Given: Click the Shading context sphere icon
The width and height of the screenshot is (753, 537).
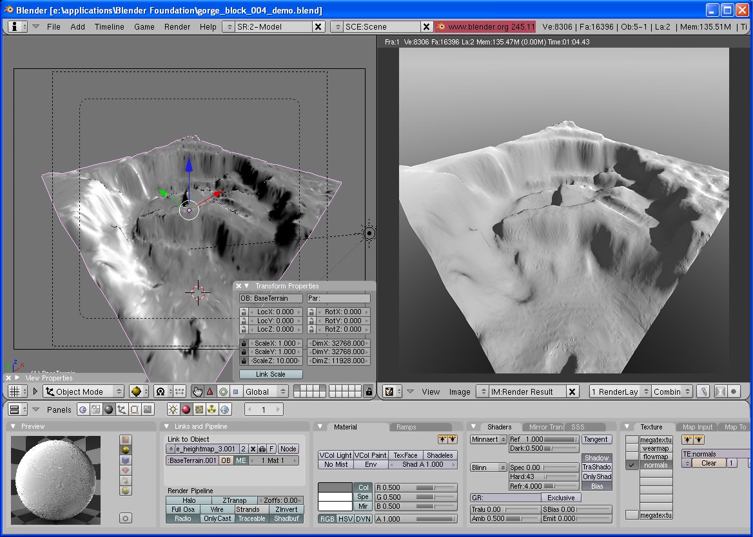Looking at the screenshot, I should tap(109, 410).
